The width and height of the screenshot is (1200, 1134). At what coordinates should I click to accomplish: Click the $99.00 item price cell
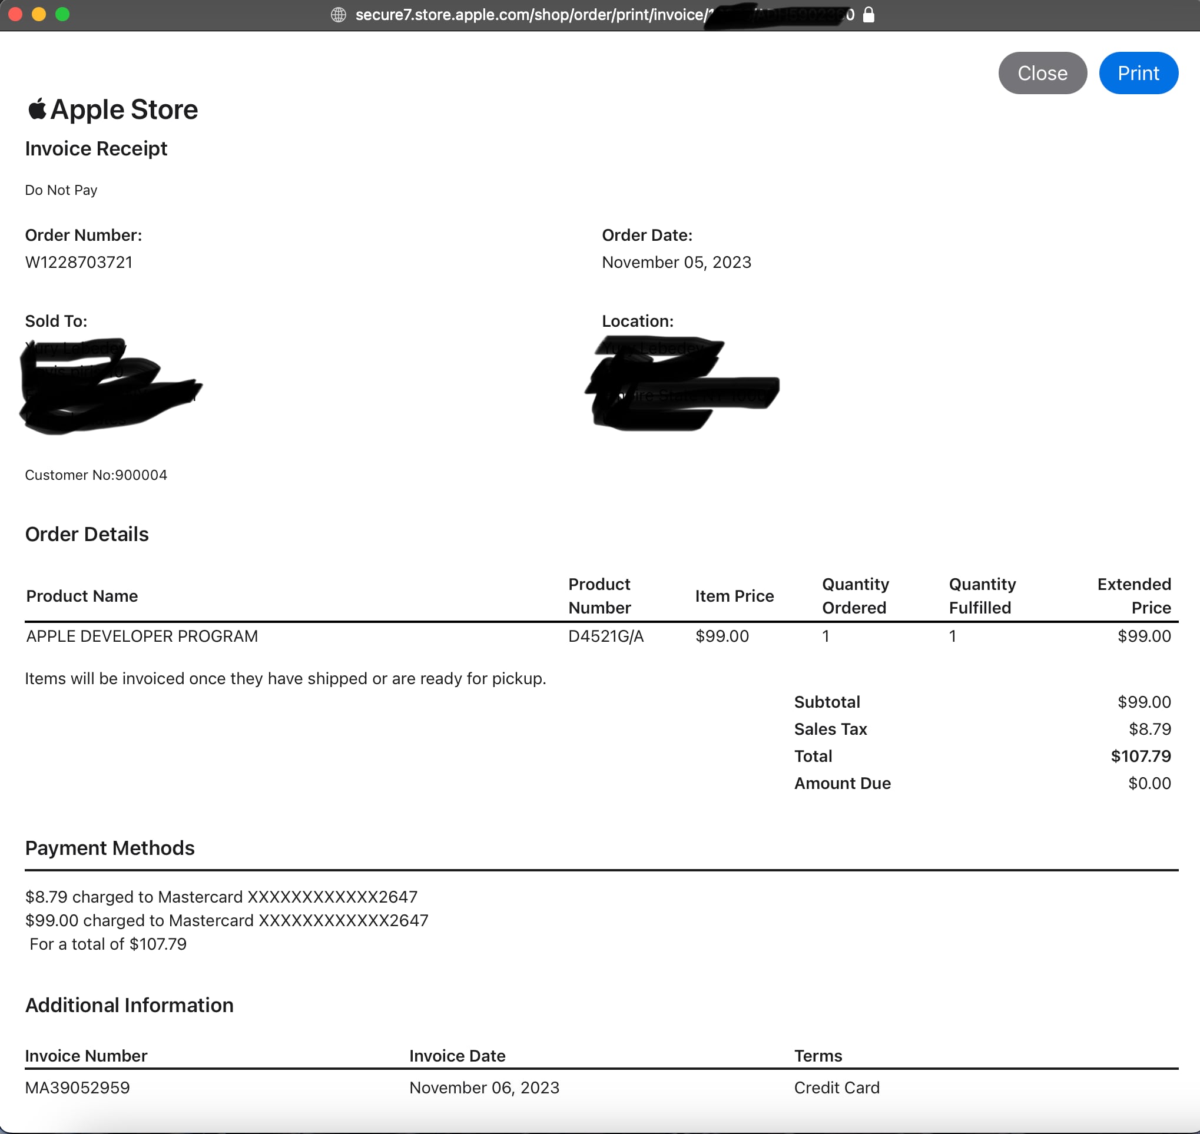point(722,636)
